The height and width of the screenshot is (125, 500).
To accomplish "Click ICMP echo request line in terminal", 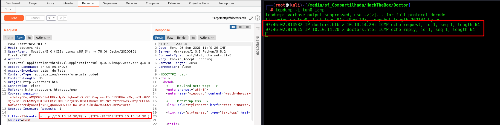I will [x=372, y=25].
